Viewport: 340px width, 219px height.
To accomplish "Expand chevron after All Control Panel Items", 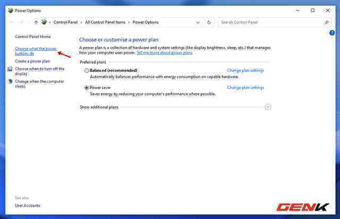I will click(129, 22).
